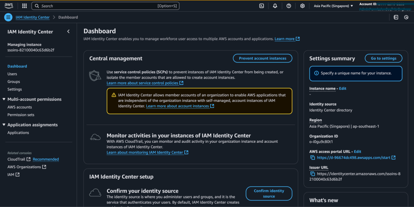414x207 pixels.
Task: Open the services grid menu
Action: (x=24, y=6)
